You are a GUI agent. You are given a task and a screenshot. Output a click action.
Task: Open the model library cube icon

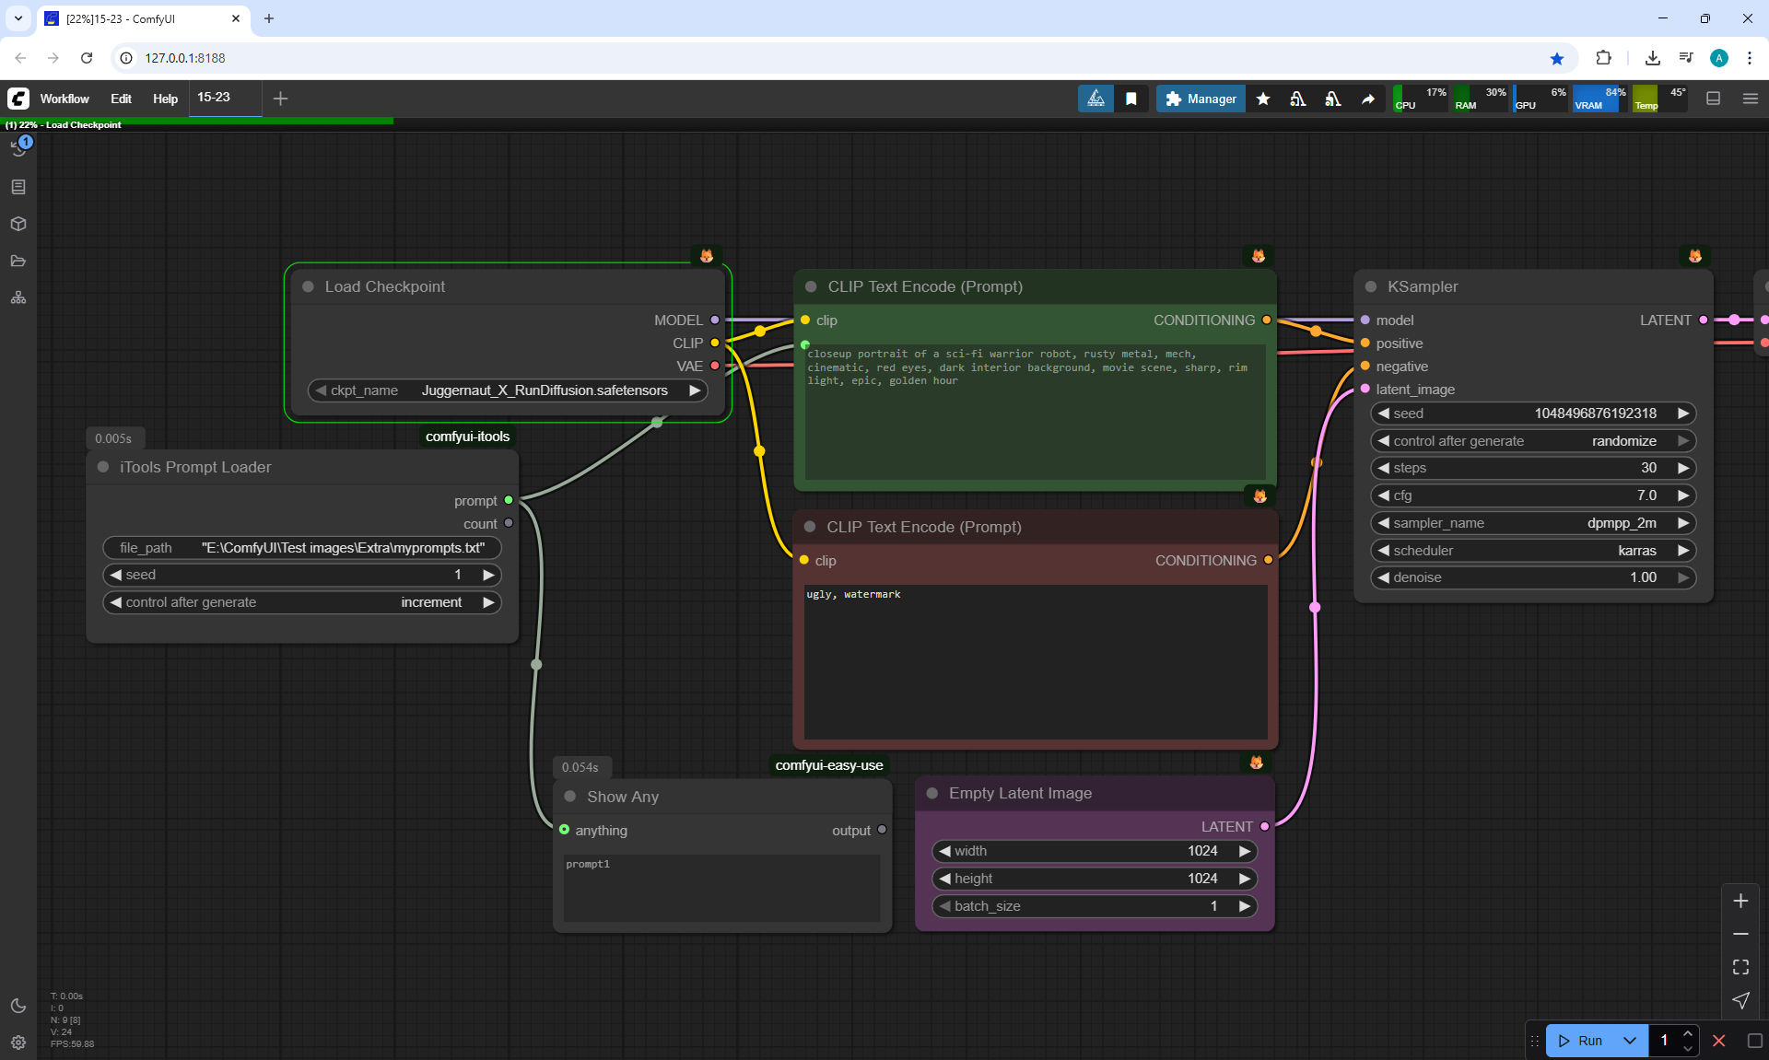click(x=18, y=224)
